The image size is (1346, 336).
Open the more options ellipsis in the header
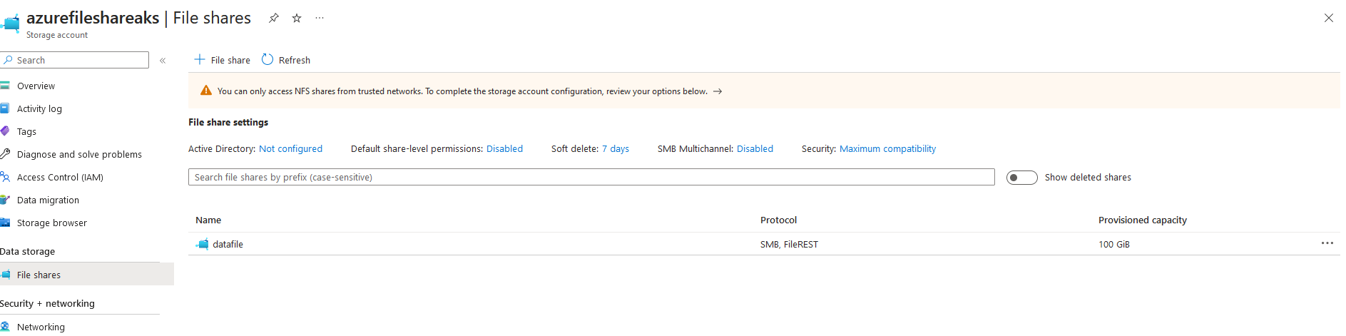click(x=320, y=19)
